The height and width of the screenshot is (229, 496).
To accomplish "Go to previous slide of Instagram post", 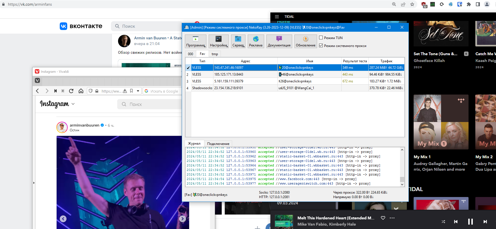I will [x=63, y=219].
